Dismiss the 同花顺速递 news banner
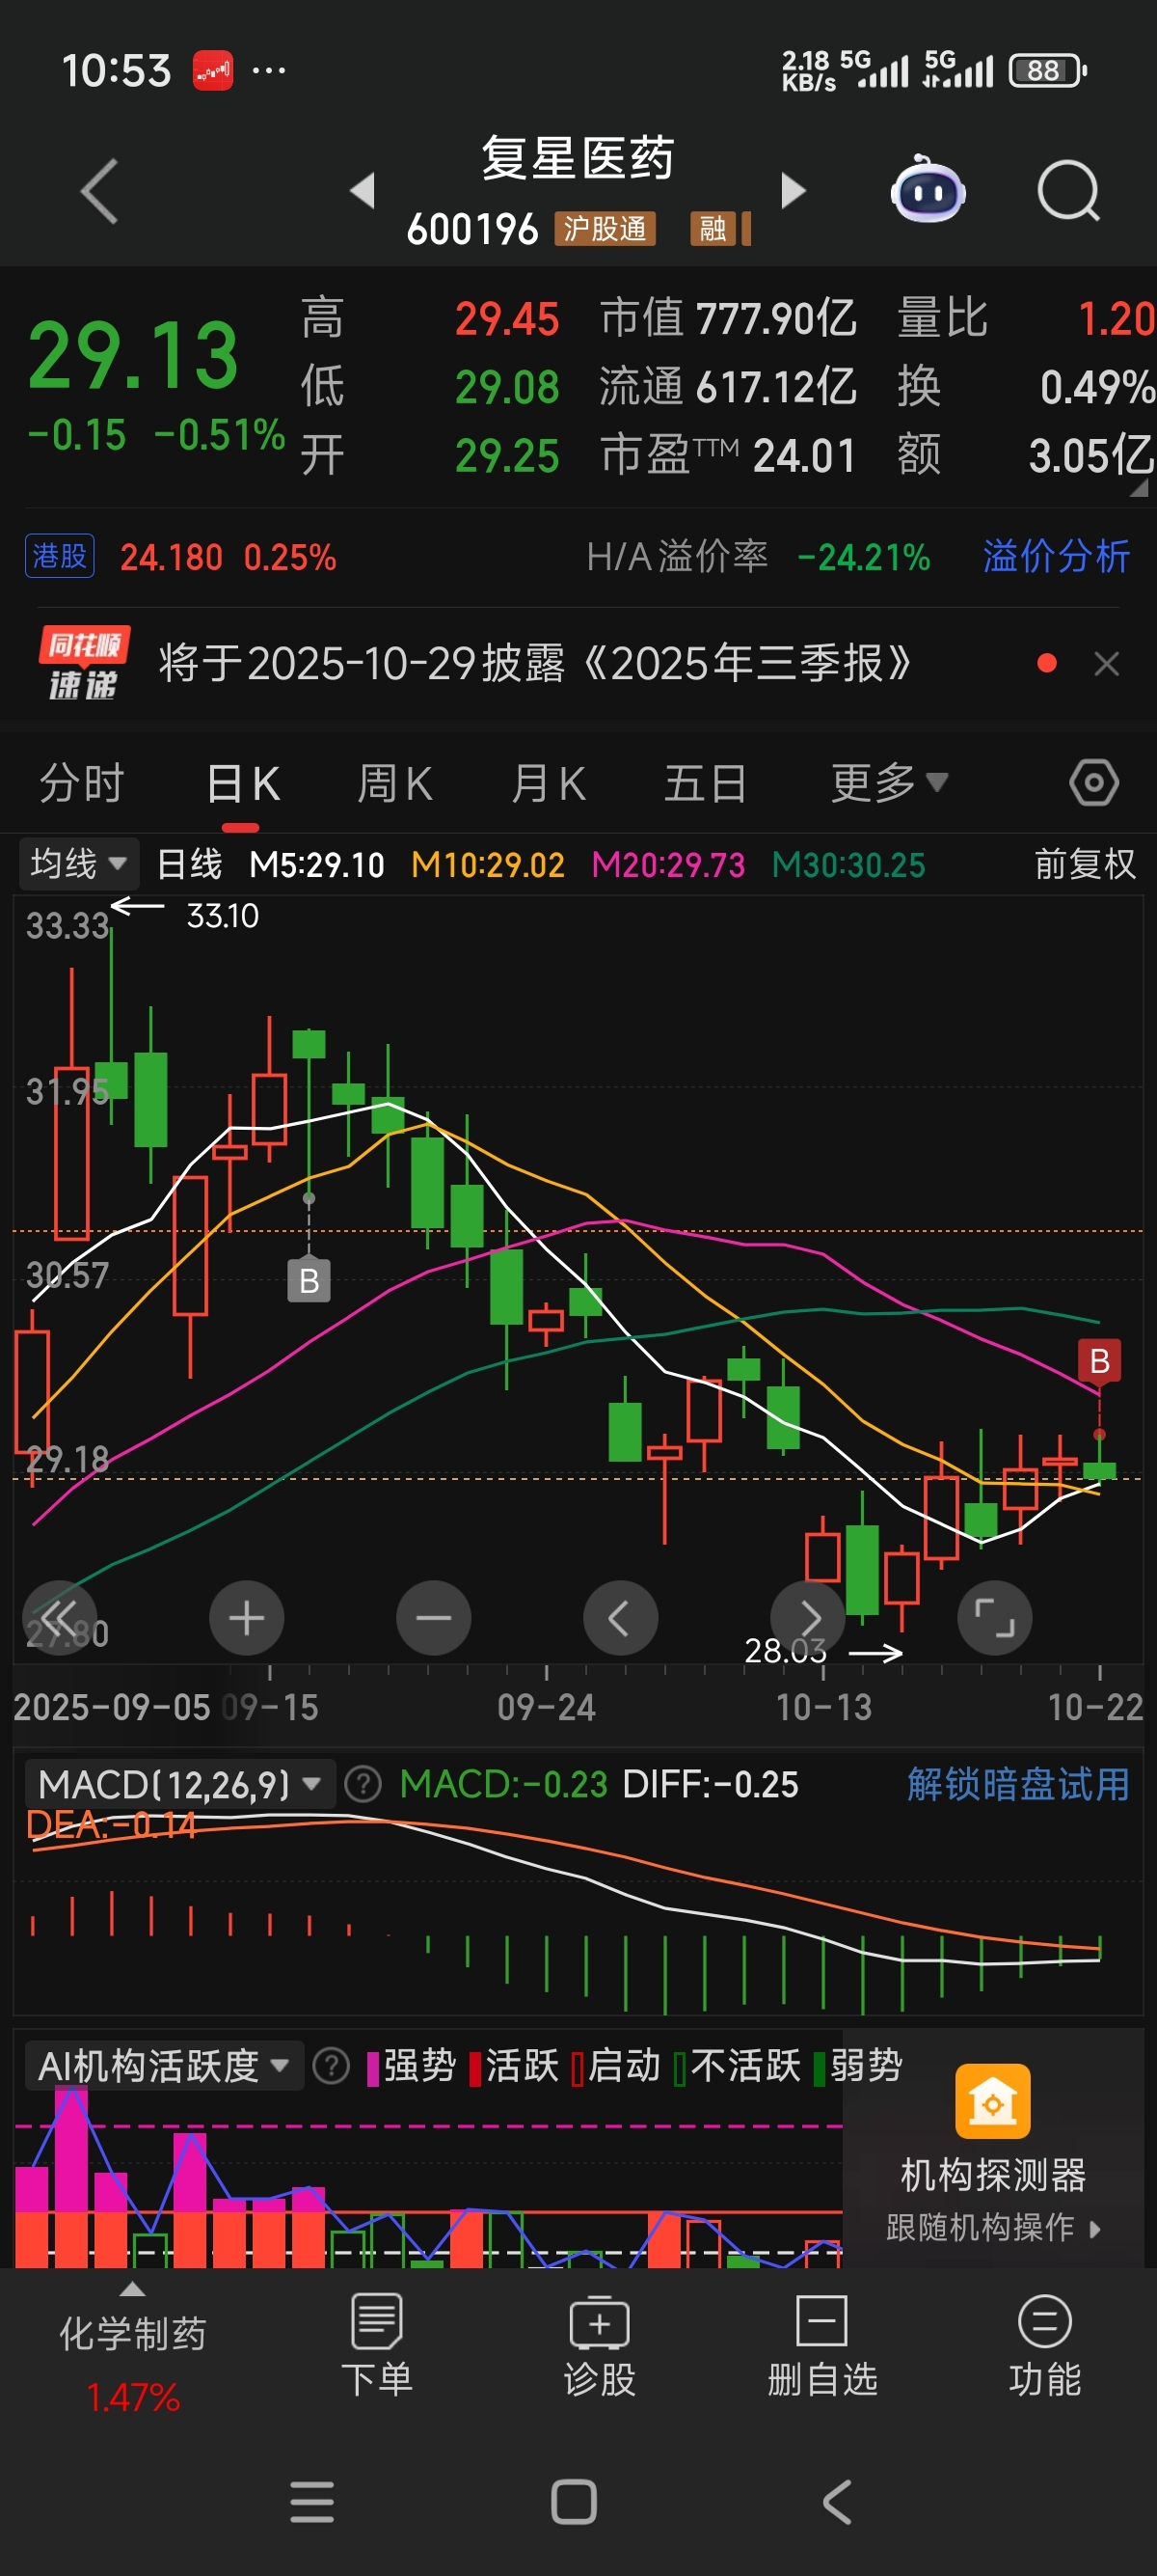Image resolution: width=1157 pixels, height=2576 pixels. [1106, 663]
